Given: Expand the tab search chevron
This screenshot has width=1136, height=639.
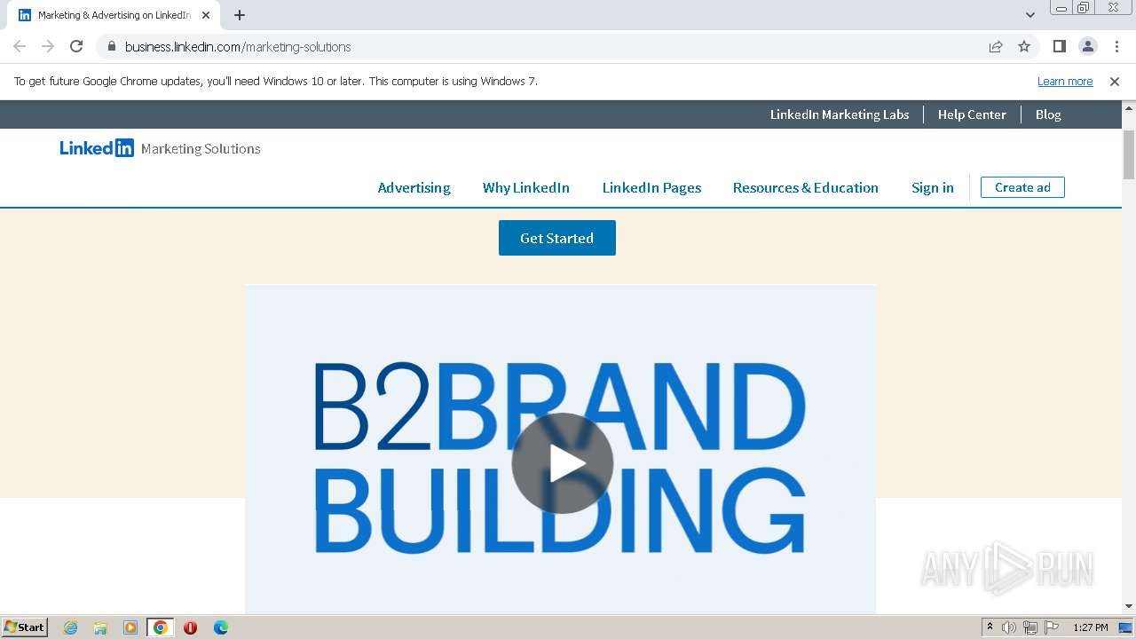Looking at the screenshot, I should [x=1030, y=15].
